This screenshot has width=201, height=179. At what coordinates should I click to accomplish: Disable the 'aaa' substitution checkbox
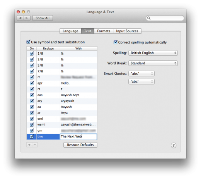pos(32,95)
